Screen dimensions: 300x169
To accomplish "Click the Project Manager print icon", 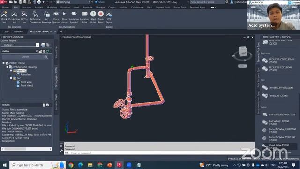I will 43,45.
